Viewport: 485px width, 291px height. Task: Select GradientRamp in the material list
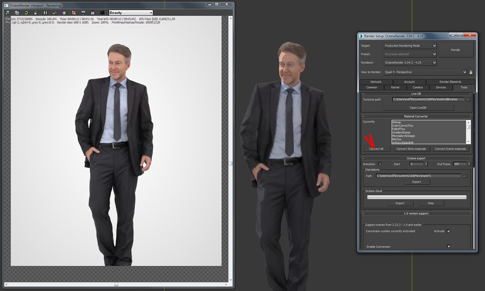pos(401,132)
